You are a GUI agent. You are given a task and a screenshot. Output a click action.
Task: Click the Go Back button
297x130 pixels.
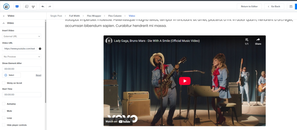click(x=274, y=7)
